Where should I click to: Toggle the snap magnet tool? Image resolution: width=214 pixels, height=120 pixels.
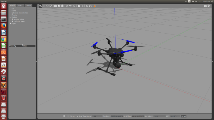[x=90, y=6]
